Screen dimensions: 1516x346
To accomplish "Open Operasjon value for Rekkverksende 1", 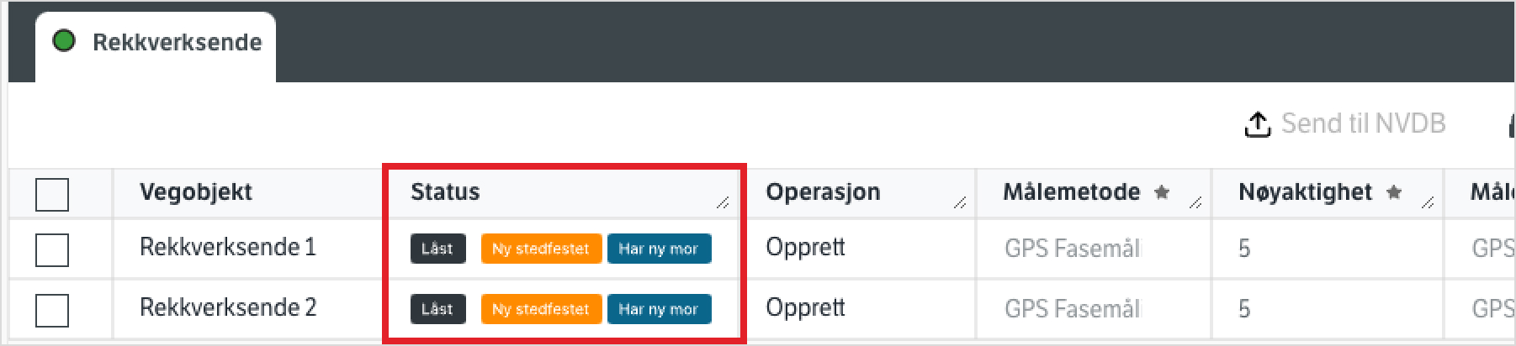I will 805,248.
